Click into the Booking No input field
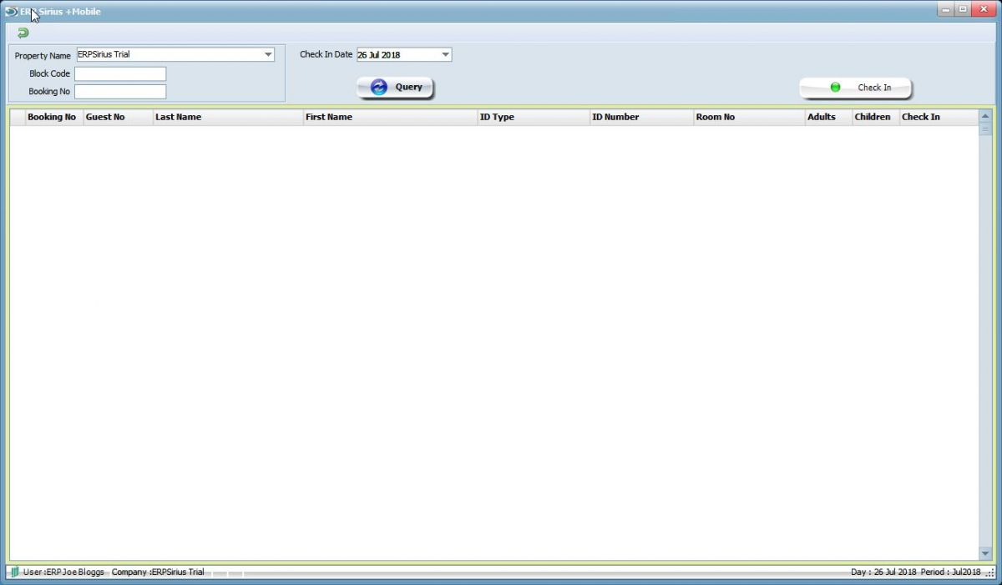 pyautogui.click(x=120, y=92)
